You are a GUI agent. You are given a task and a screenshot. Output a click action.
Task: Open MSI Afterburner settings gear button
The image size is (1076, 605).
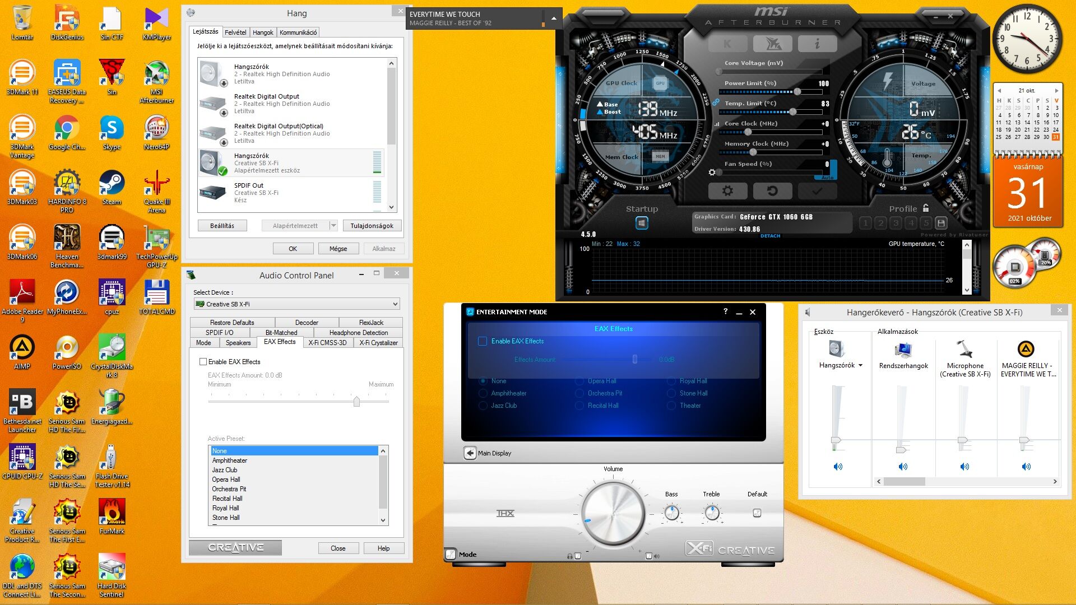point(727,190)
